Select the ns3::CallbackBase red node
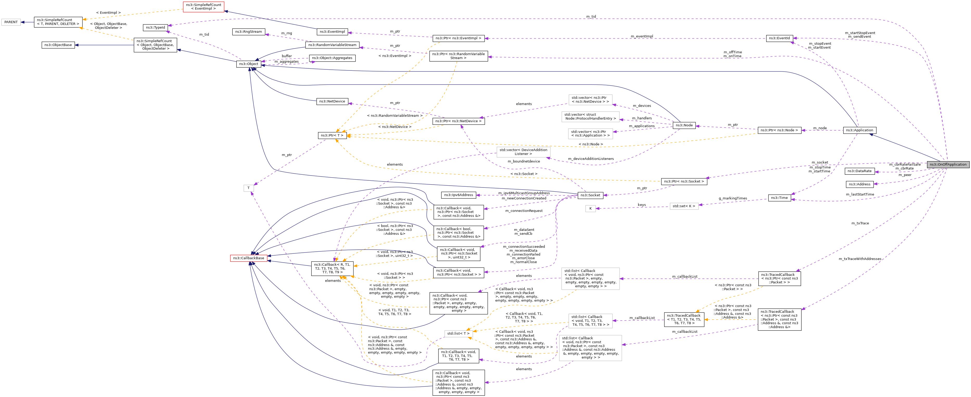The height and width of the screenshot is (397, 971). 248,258
